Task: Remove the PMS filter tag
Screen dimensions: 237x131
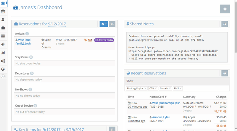Action: (180, 88)
